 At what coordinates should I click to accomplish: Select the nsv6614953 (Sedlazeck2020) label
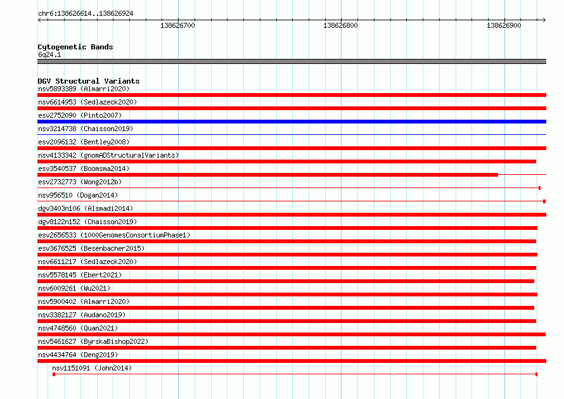point(87,102)
